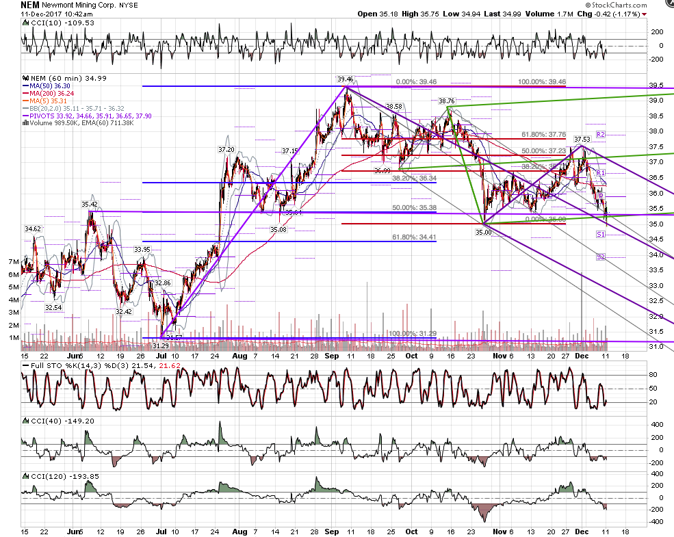Image resolution: width=674 pixels, height=537 pixels.
Task: Click the NEM ticker symbol title
Action: click(x=30, y=5)
